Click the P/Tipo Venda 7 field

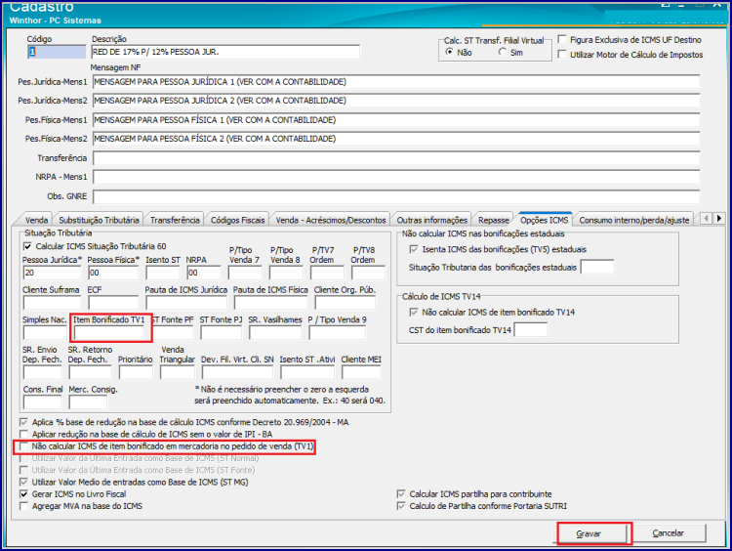(245, 273)
